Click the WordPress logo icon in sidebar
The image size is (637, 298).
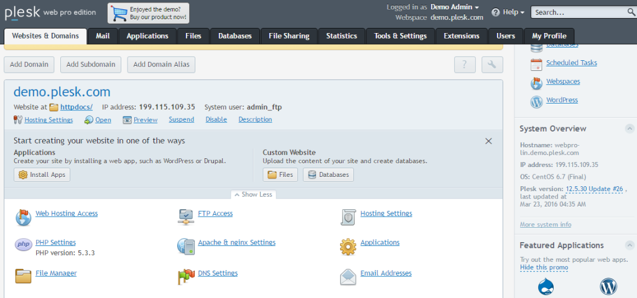[536, 102]
